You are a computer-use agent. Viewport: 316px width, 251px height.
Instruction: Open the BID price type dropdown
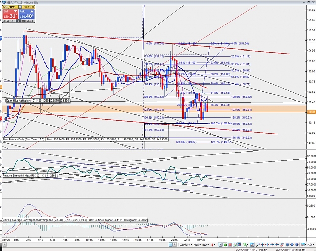pos(206,245)
